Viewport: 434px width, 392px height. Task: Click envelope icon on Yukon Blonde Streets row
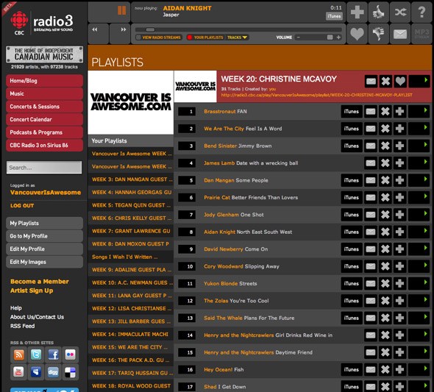[x=371, y=284]
